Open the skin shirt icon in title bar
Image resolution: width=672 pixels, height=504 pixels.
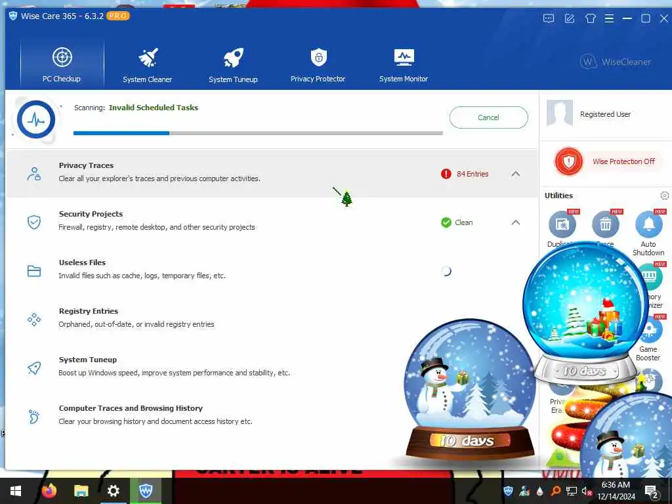591,18
